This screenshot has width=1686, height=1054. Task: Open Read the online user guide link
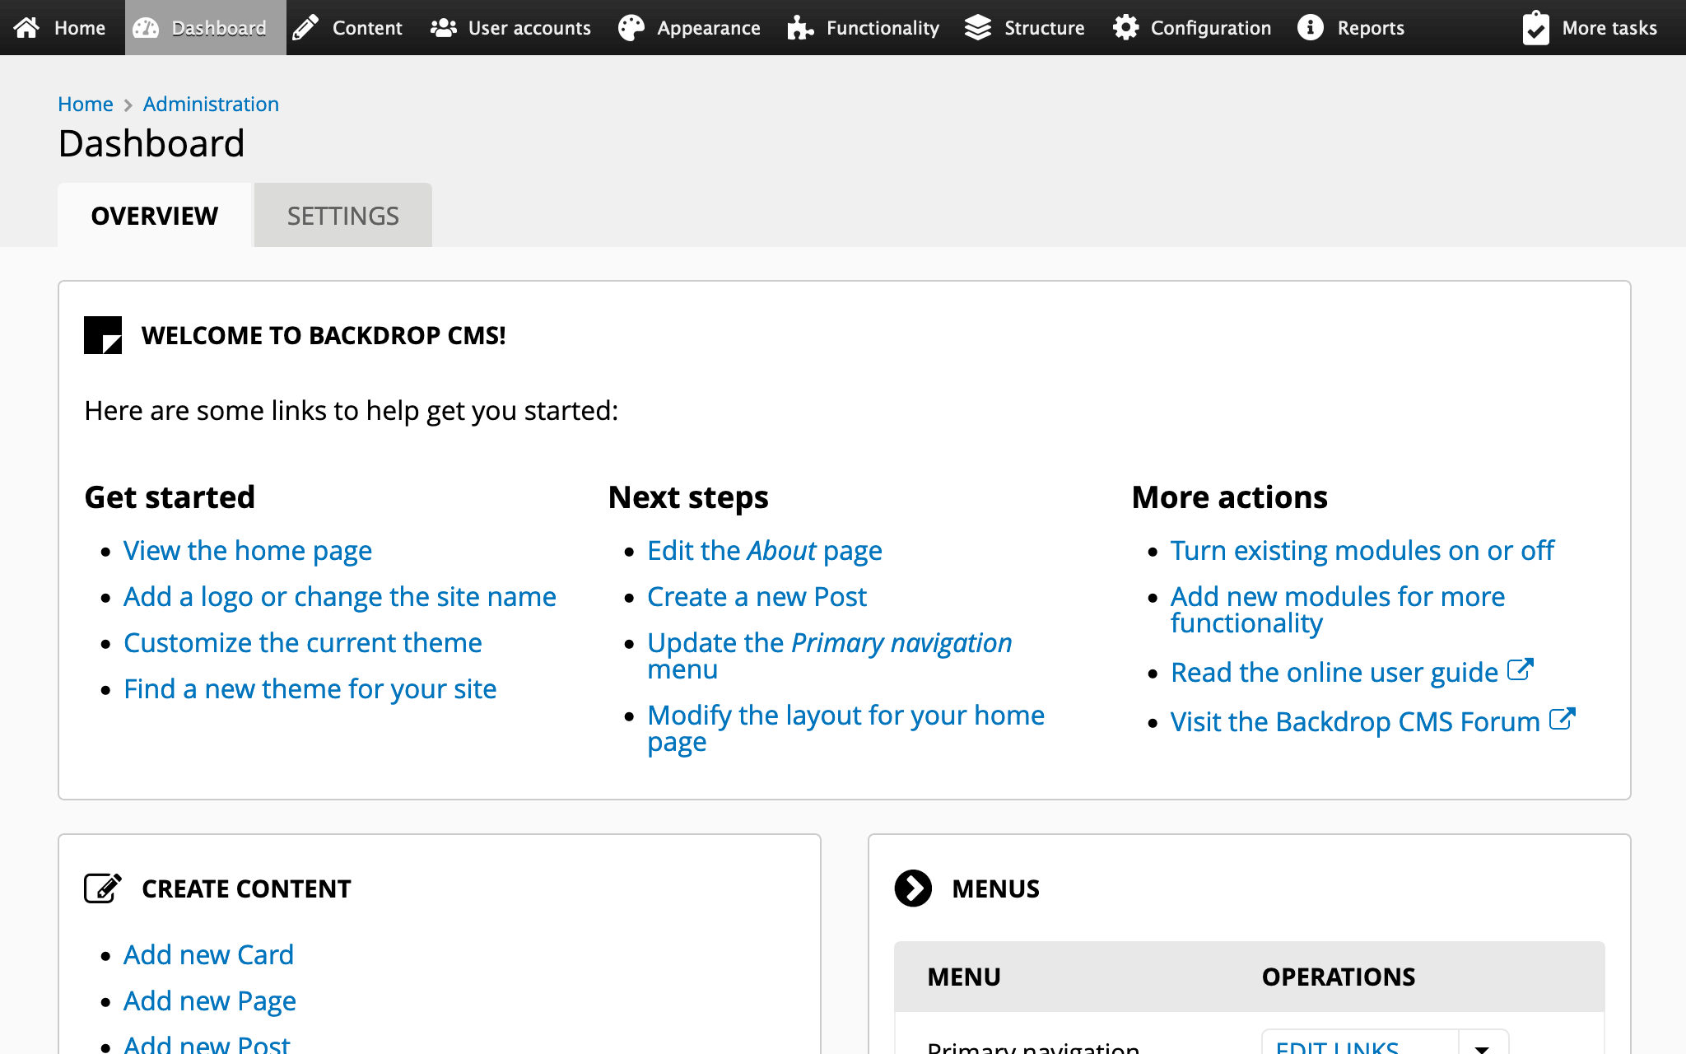(x=1334, y=672)
